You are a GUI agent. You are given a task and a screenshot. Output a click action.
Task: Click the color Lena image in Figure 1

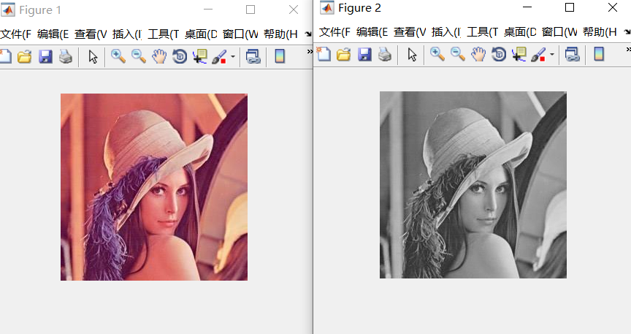click(154, 187)
